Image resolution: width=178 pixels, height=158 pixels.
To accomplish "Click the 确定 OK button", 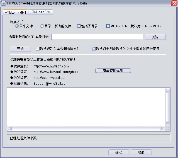I will click(119, 152).
